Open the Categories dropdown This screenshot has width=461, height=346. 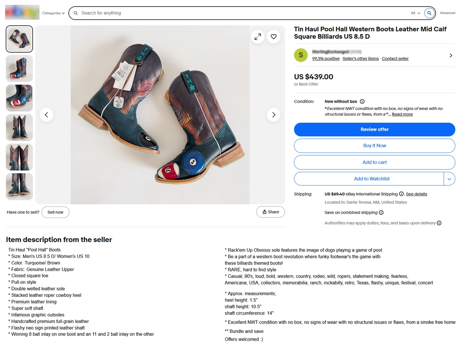[x=53, y=13]
